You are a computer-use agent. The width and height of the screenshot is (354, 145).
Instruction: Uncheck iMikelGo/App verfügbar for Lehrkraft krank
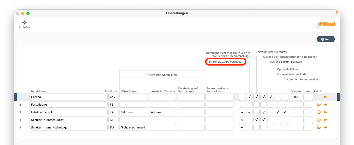242,112
